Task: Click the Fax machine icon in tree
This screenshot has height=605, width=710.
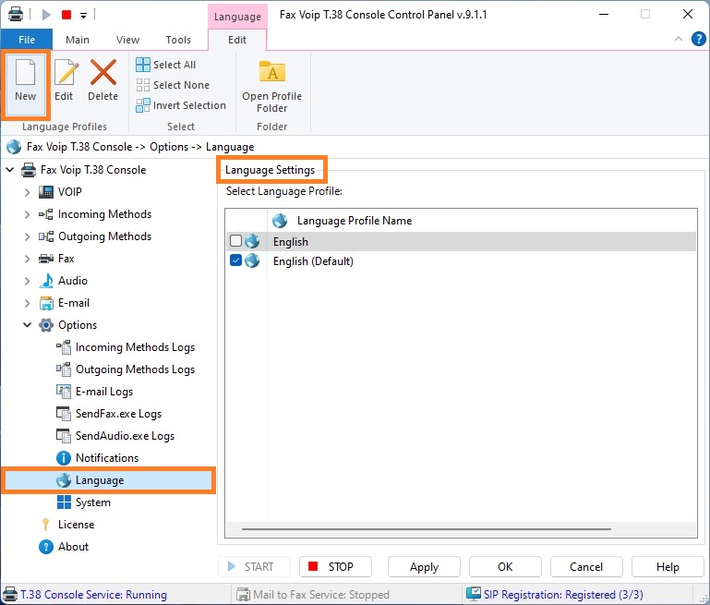Action: click(x=46, y=259)
